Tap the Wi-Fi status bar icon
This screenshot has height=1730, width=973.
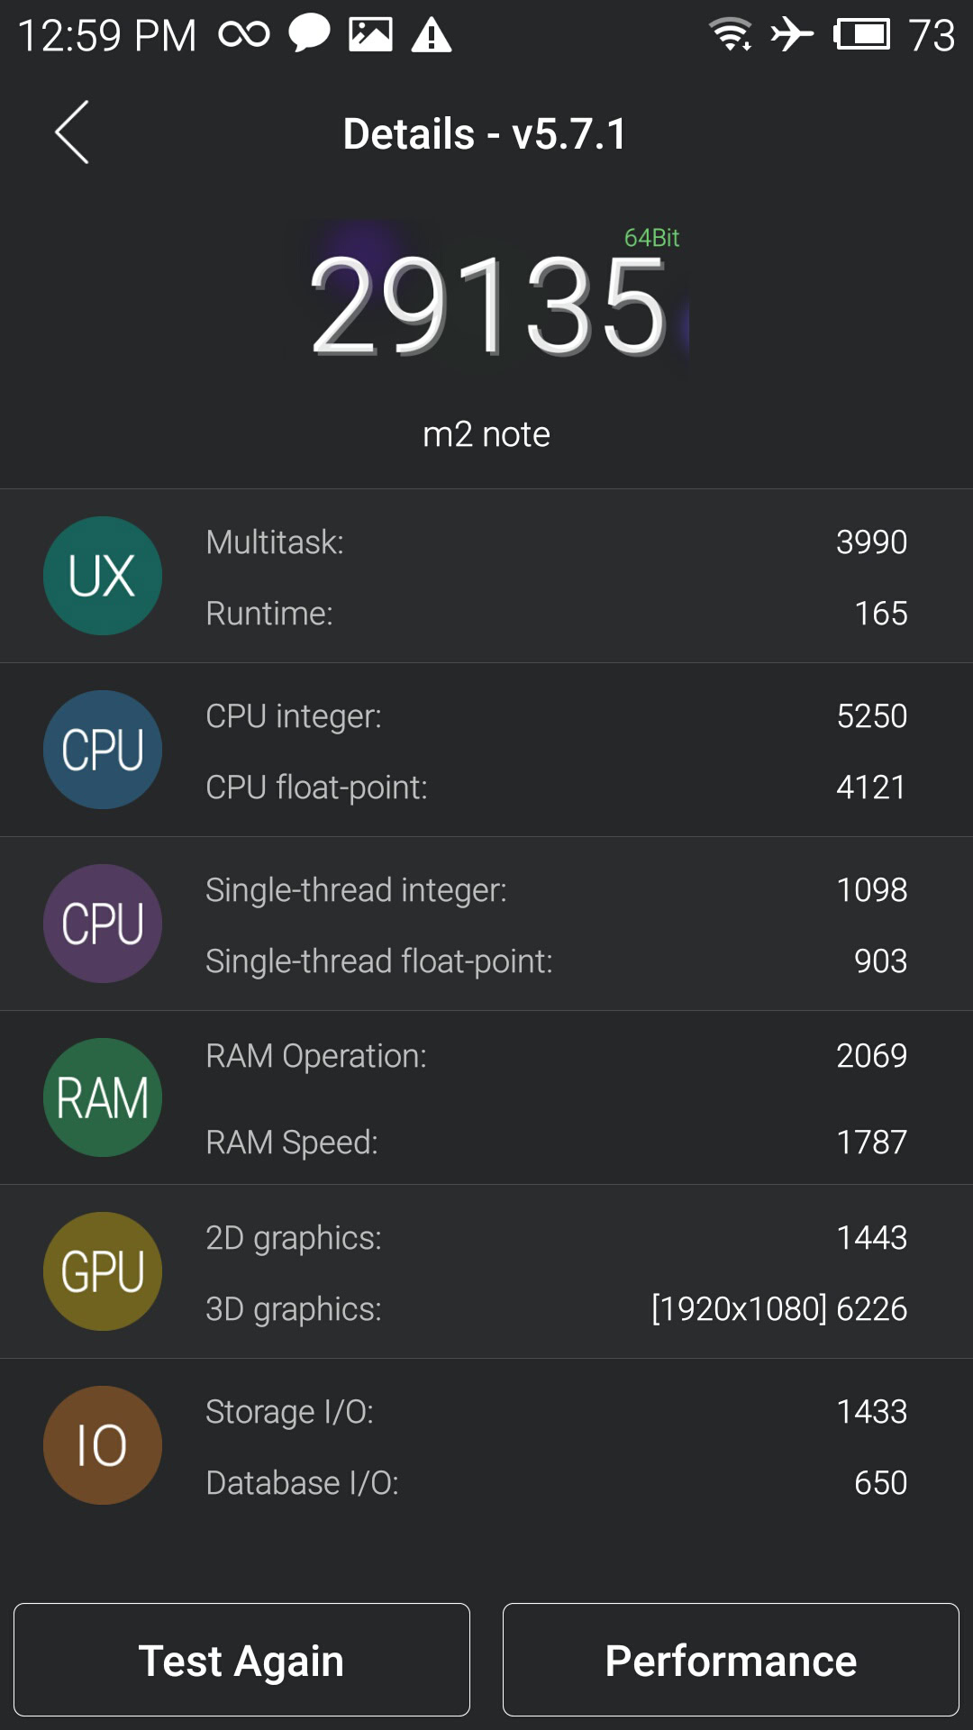point(731,35)
